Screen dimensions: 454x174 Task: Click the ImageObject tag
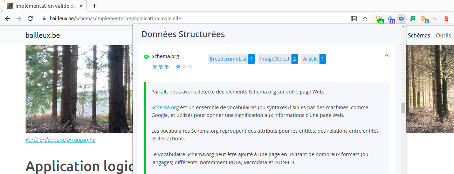tap(278, 59)
